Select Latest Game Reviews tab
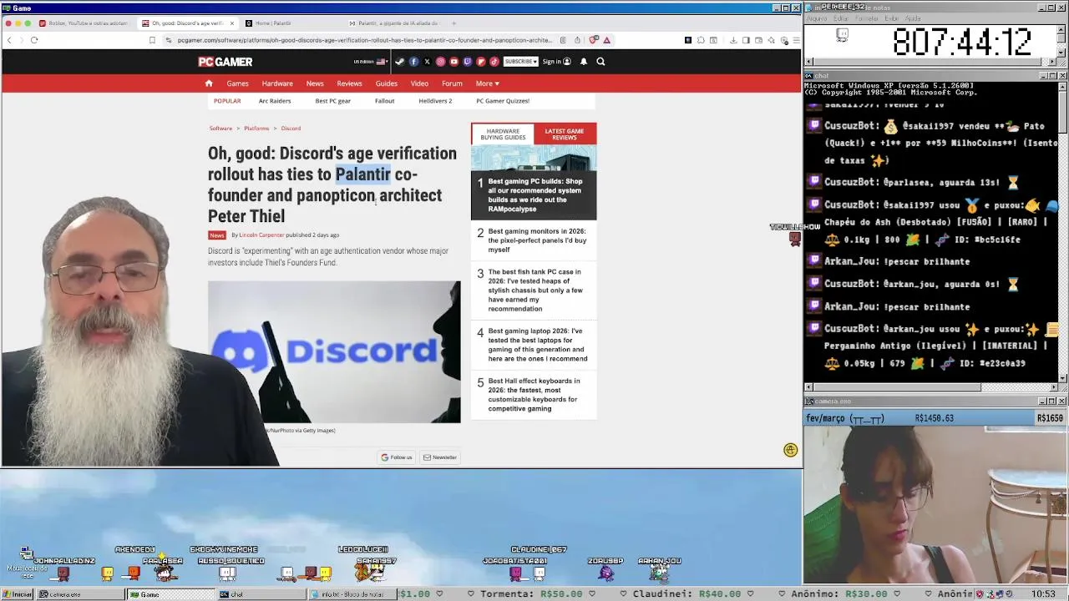Viewport: 1069px width, 601px height. click(565, 134)
